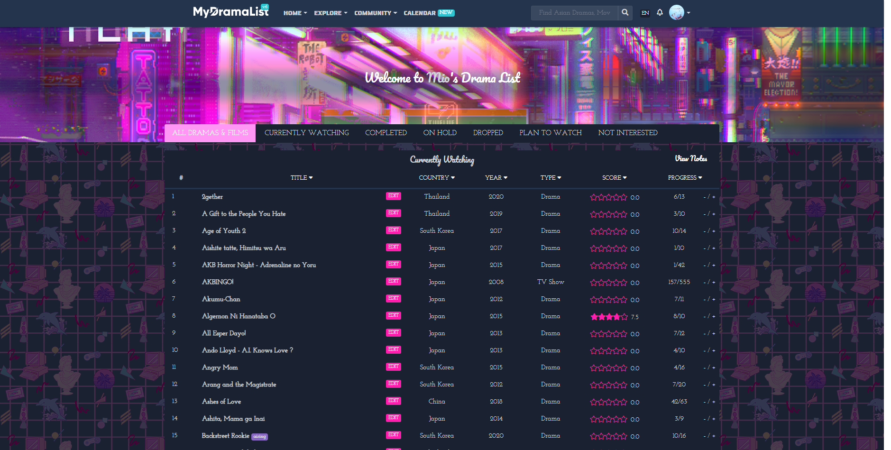Click the star rating for Angry Mom
891x450 pixels.
pyautogui.click(x=608, y=368)
